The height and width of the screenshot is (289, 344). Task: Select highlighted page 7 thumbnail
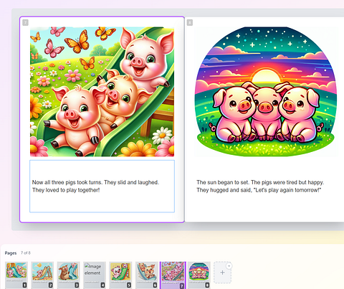pos(173,275)
